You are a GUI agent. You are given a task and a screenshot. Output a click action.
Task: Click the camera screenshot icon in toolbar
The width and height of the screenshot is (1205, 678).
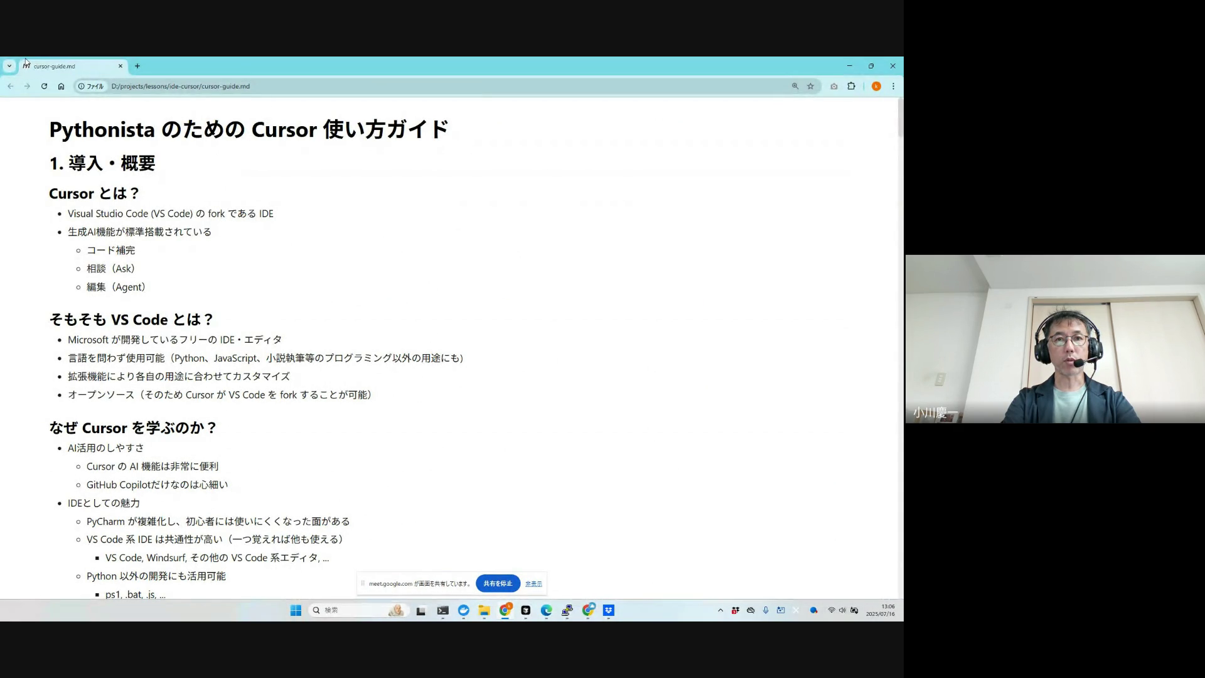tap(834, 87)
